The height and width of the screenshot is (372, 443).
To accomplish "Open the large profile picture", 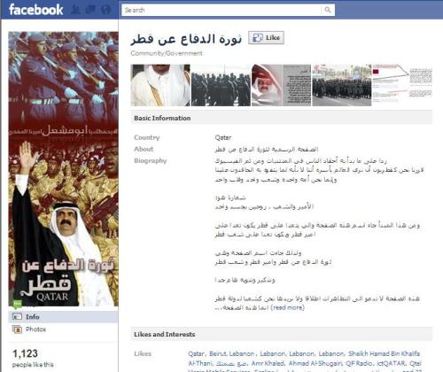I will (63, 169).
